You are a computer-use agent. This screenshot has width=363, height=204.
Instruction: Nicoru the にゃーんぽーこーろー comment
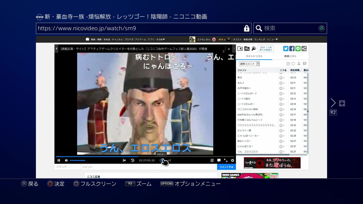coord(281,136)
